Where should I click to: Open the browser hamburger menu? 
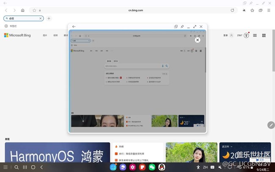[x=269, y=10]
